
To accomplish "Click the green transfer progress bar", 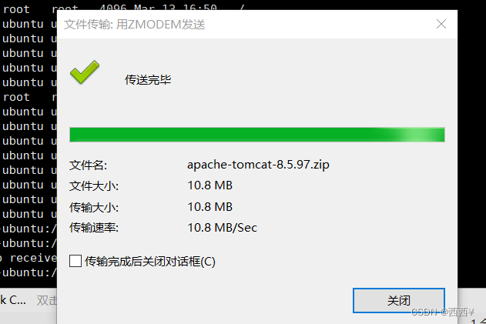I will coord(257,135).
